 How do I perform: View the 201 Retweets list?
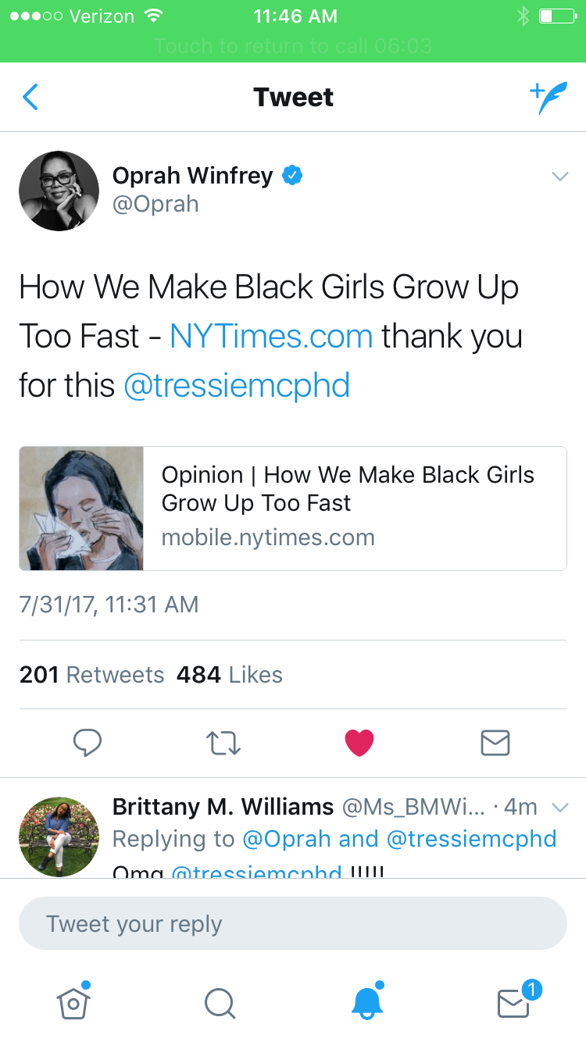tap(92, 675)
